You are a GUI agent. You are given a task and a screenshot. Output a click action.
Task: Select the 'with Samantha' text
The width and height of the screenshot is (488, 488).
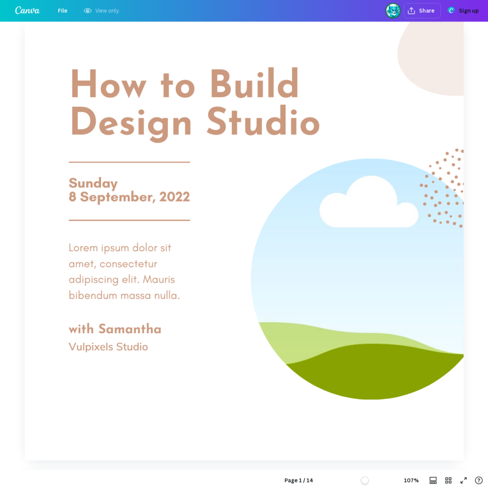115,329
